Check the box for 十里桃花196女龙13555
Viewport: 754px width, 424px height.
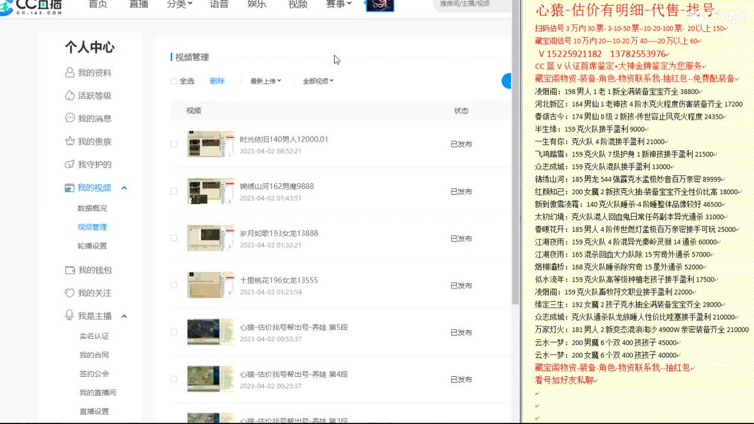(x=174, y=285)
